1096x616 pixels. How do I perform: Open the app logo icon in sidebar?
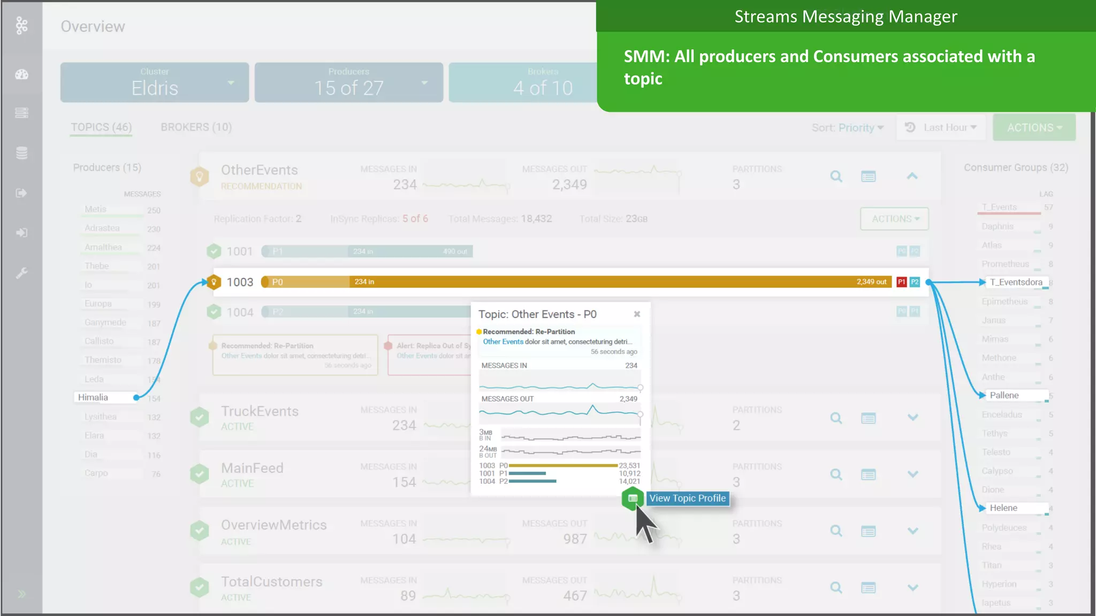(21, 26)
